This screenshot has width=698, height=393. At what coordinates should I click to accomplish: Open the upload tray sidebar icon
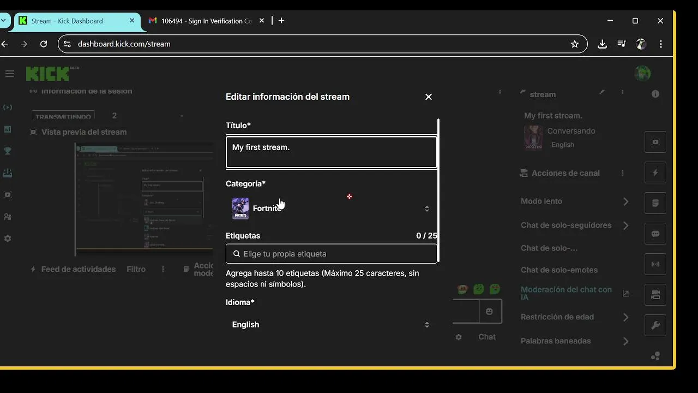pos(8,173)
